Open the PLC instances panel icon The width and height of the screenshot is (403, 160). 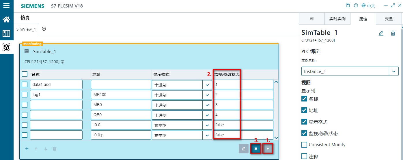click(6, 33)
